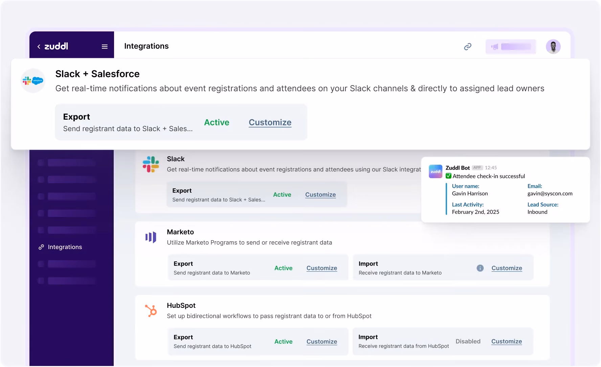601x367 pixels.
Task: Click the Slack heading
Action: [x=176, y=159]
